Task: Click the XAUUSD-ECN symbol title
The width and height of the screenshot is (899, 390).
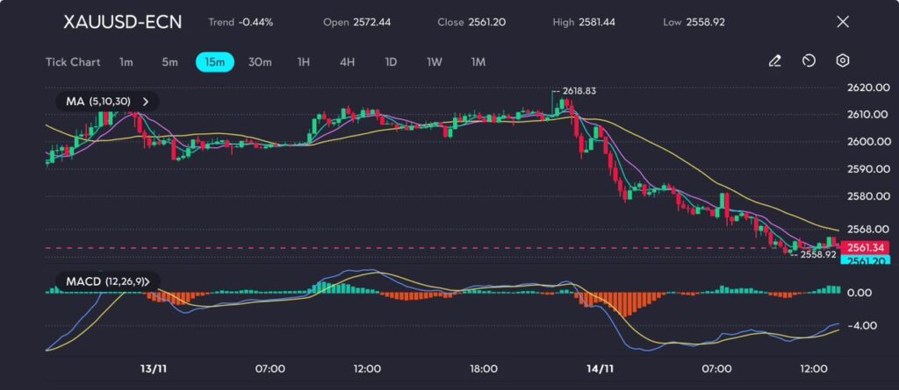Action: pos(123,22)
